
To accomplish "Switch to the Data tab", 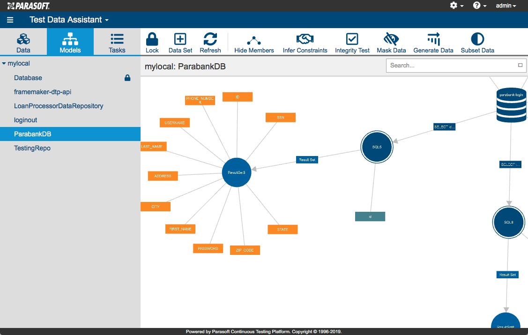I will [23, 43].
